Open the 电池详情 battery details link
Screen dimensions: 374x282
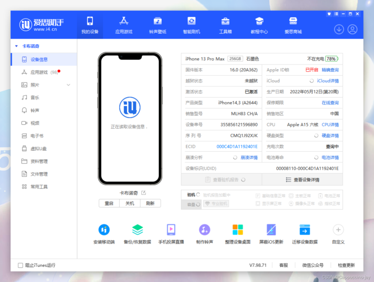coord(330,158)
